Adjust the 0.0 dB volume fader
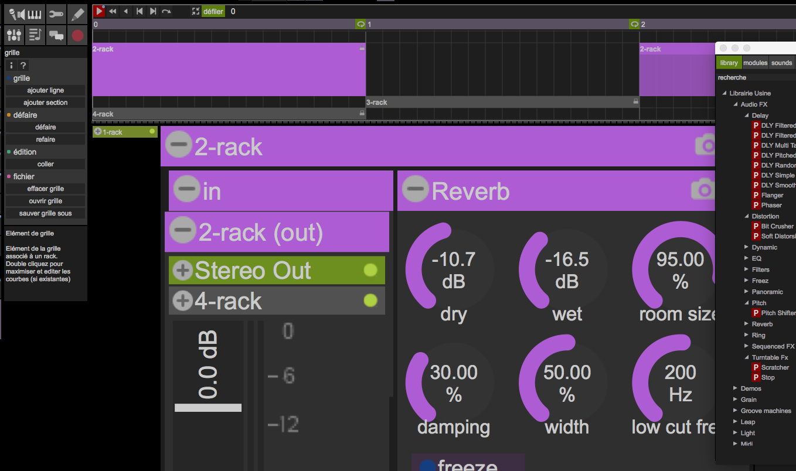The width and height of the screenshot is (796, 471). (x=206, y=407)
